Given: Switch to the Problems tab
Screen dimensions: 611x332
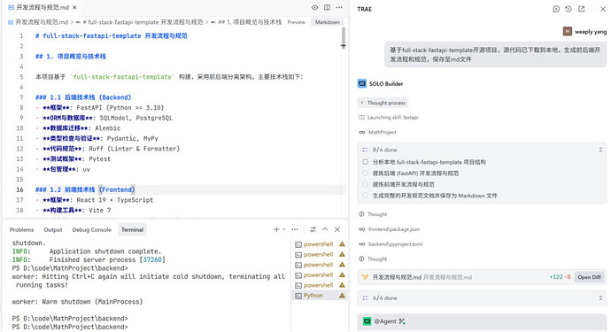Looking at the screenshot, I should [x=21, y=230].
